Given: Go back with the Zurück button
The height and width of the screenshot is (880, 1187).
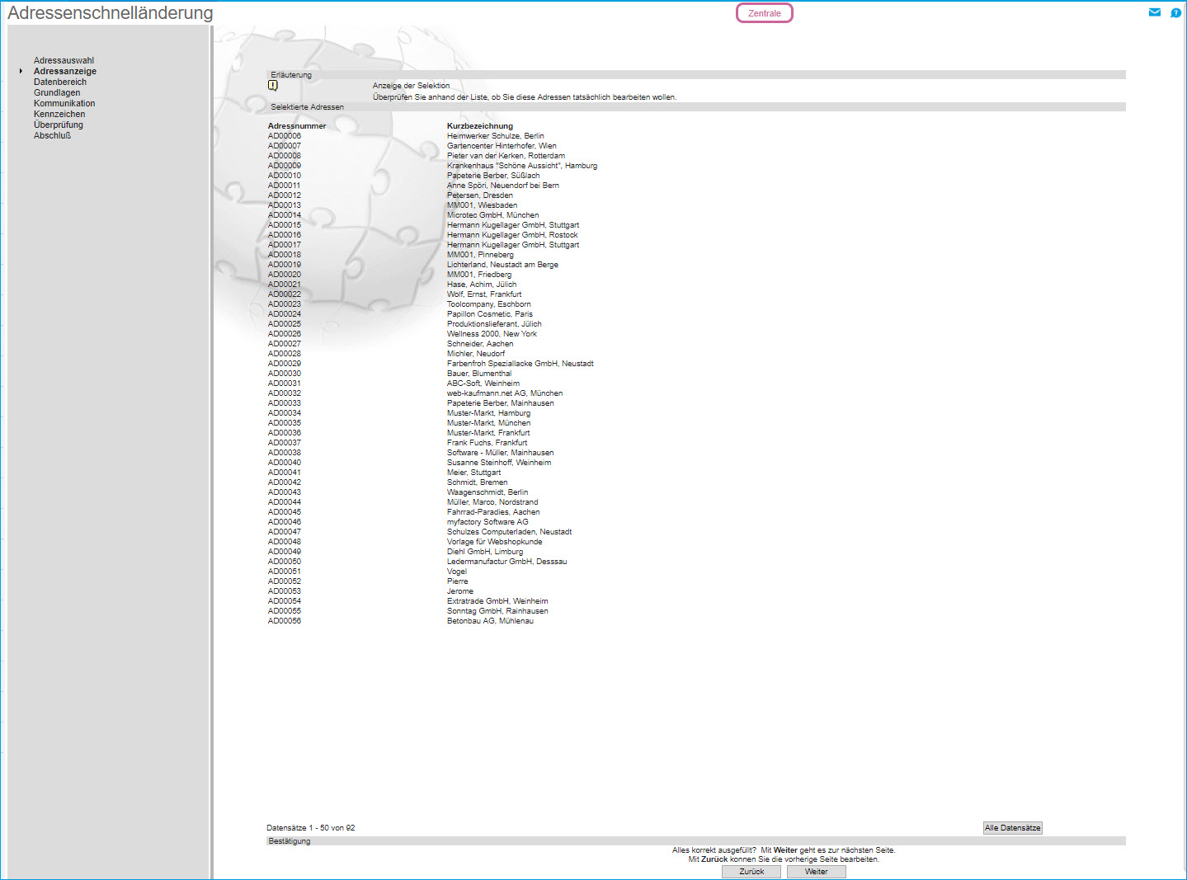Looking at the screenshot, I should [x=751, y=872].
